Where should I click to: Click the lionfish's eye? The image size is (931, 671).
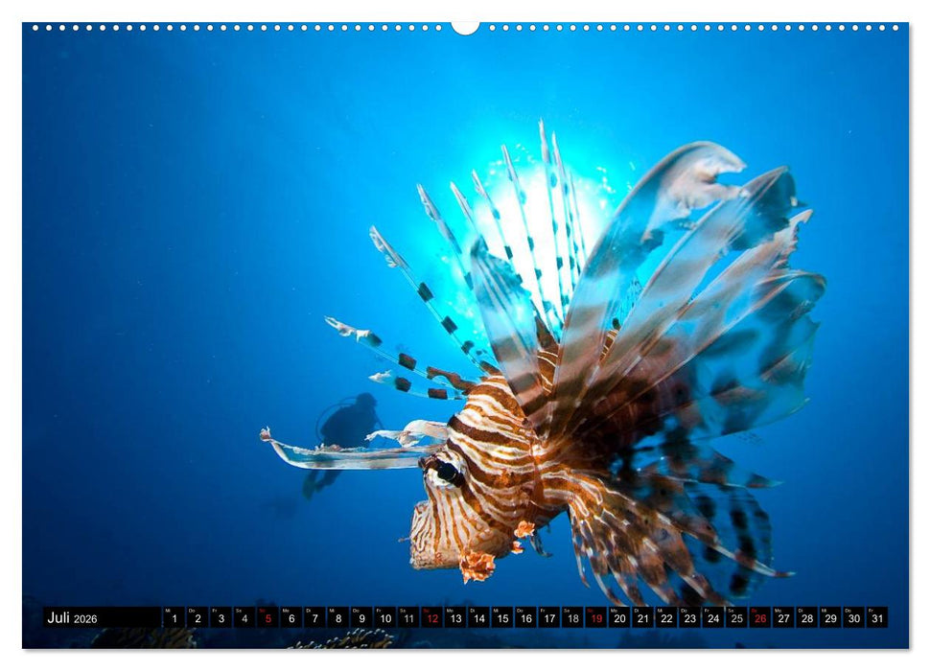pyautogui.click(x=447, y=473)
